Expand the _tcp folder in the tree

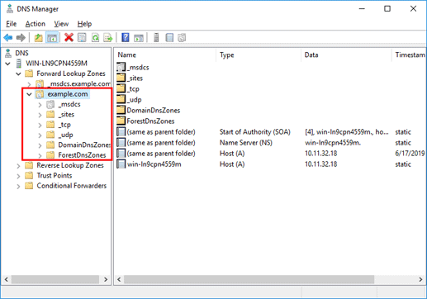point(40,125)
